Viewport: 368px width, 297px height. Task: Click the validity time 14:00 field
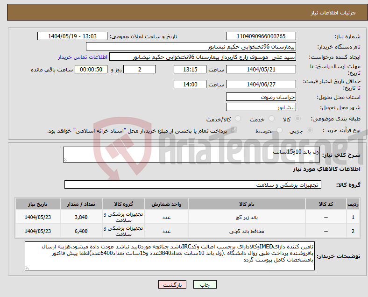[x=190, y=84]
